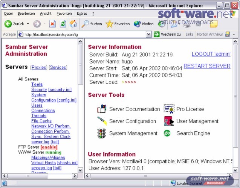This screenshot has width=240, height=188.
Task: Click the green Zurück back arrow
Action: [8, 24]
